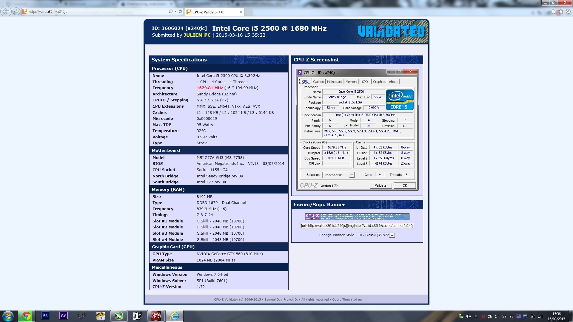573x322 pixels.
Task: Open the Windows Start menu orb
Action: 8,316
